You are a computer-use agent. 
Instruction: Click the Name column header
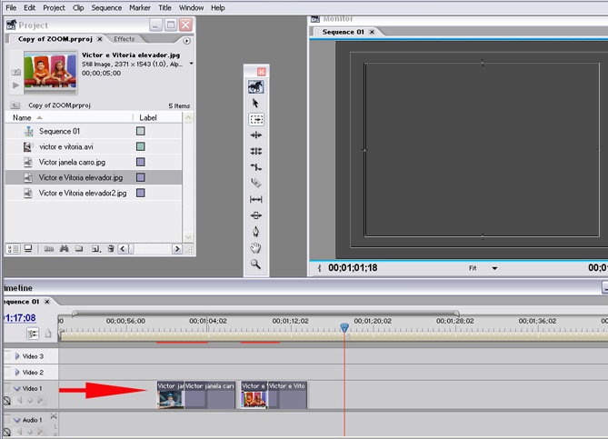[x=23, y=117]
